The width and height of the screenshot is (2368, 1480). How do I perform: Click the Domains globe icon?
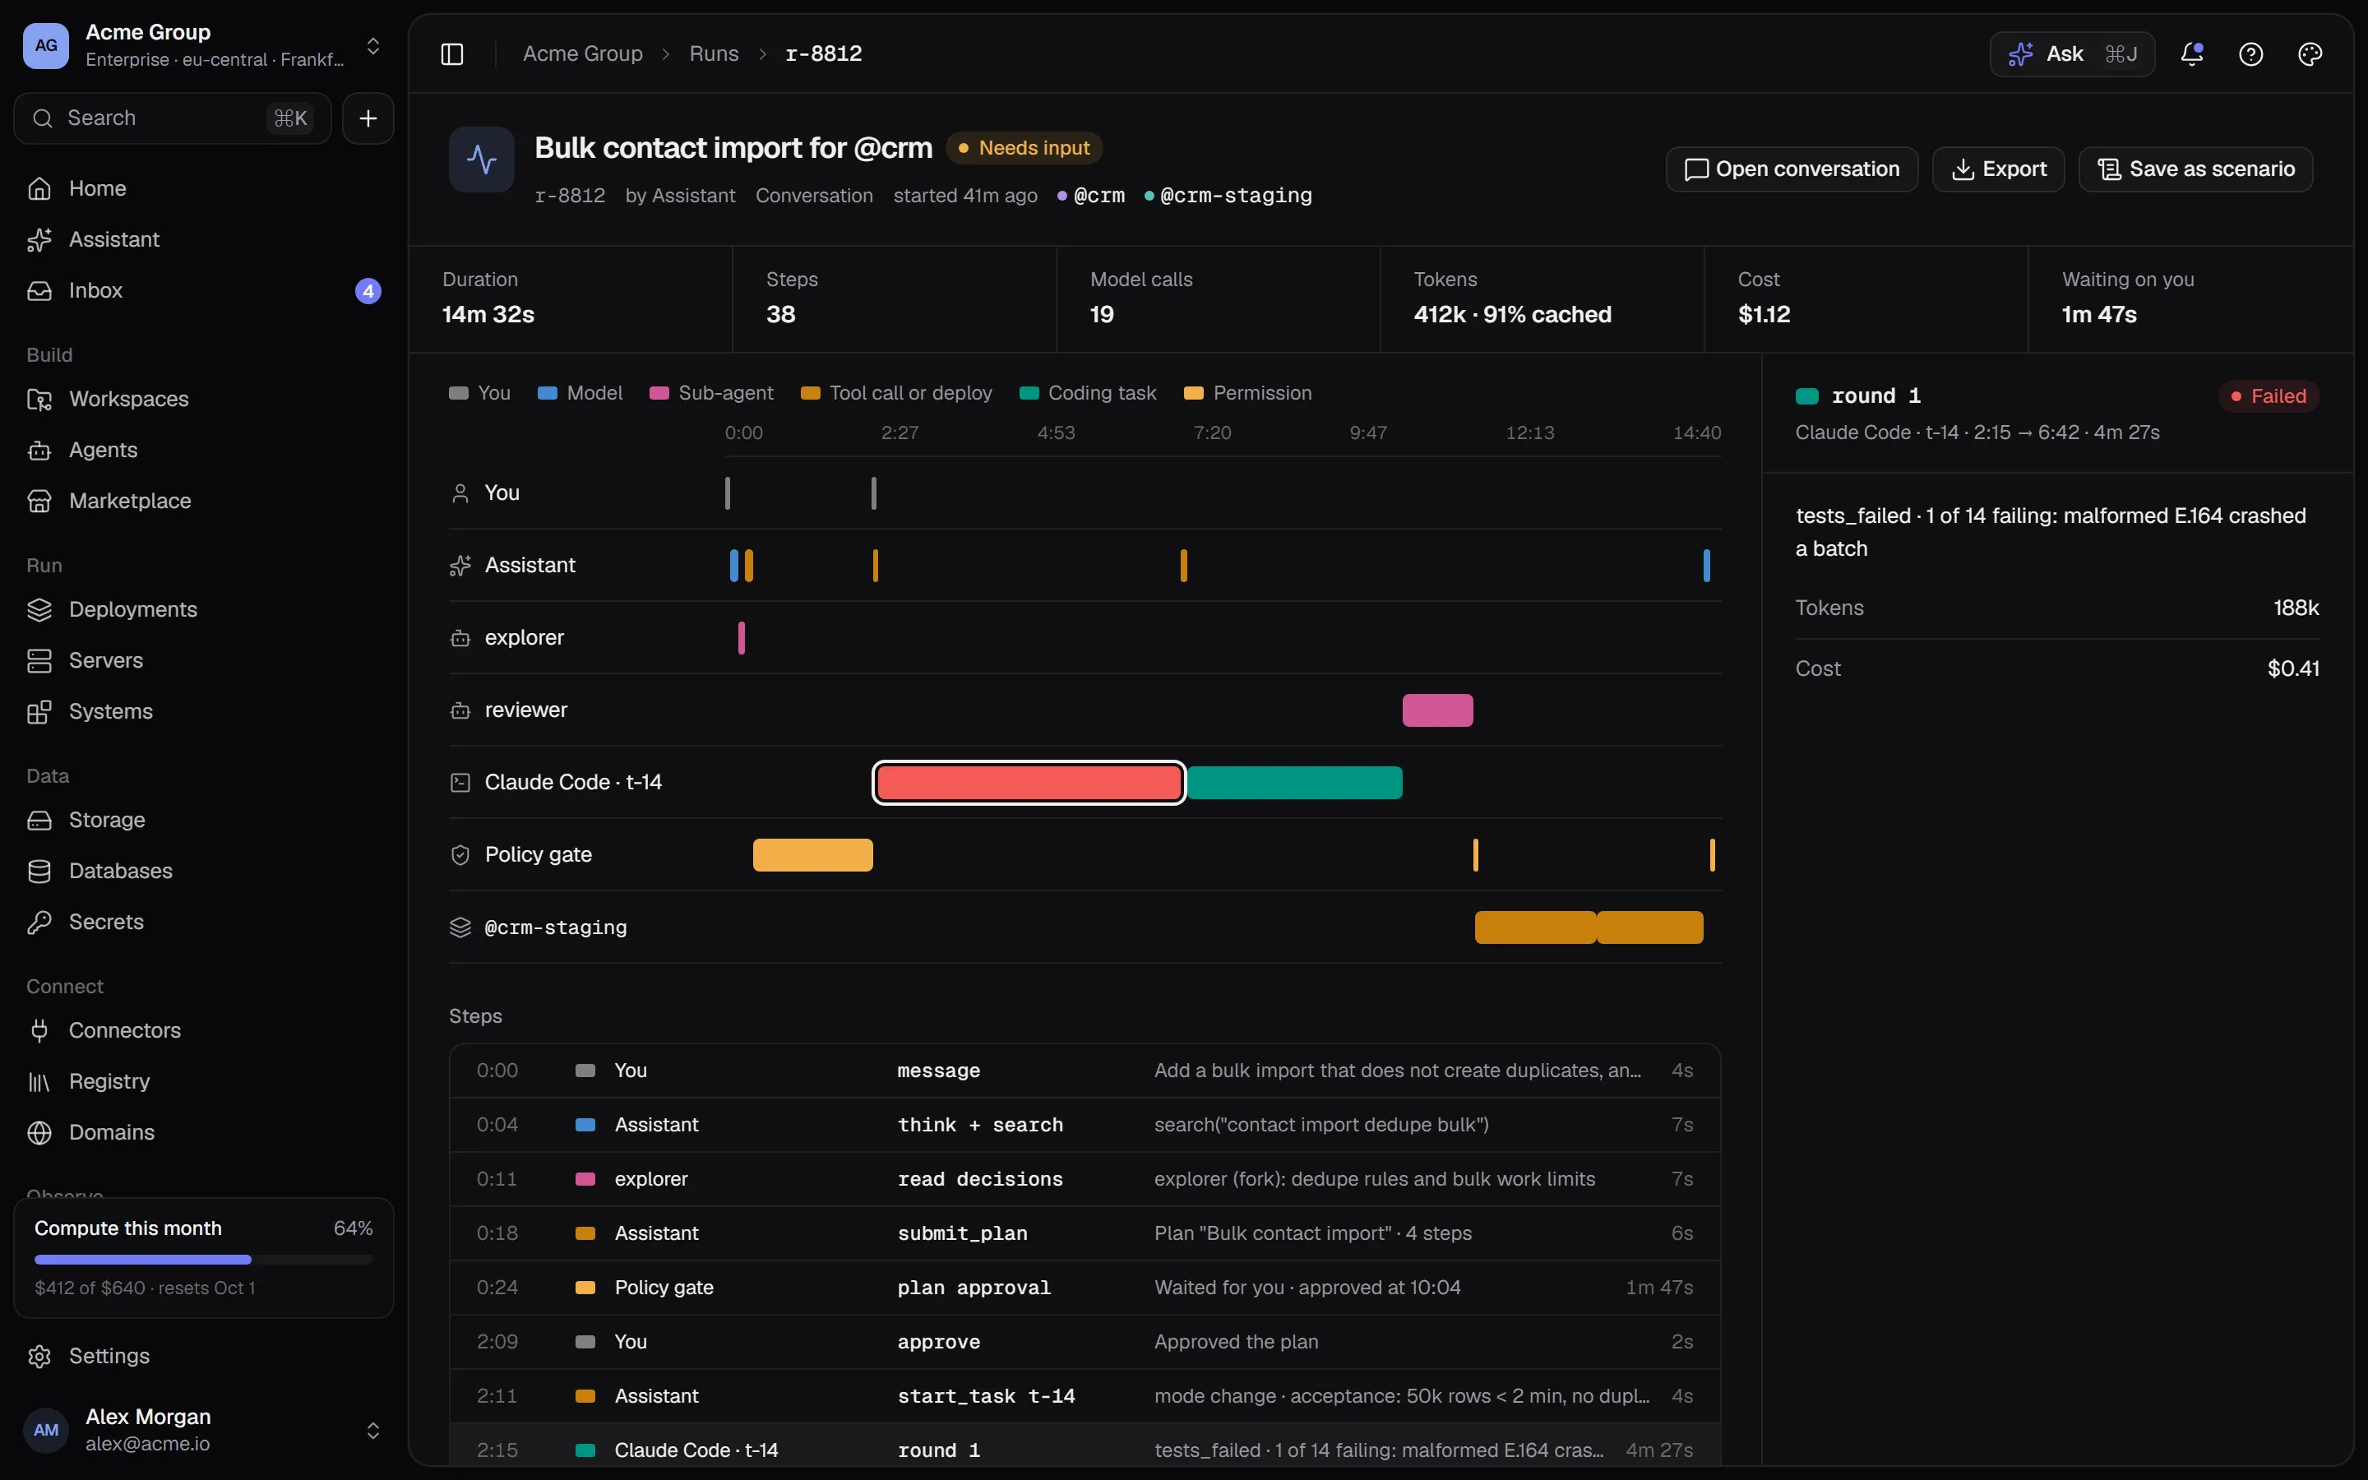pyautogui.click(x=39, y=1132)
